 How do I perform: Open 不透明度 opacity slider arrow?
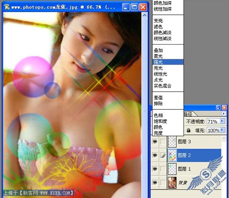222,121
